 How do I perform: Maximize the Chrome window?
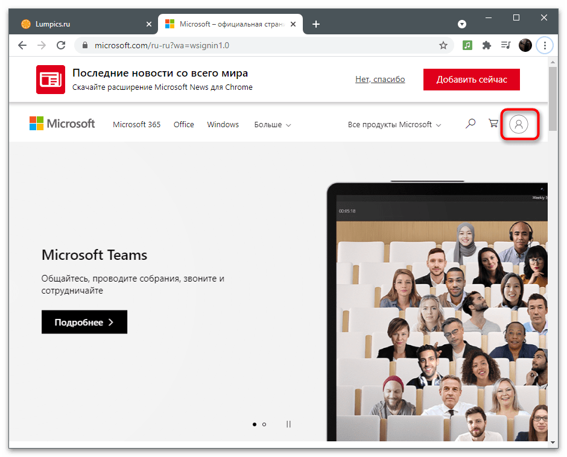[x=516, y=17]
